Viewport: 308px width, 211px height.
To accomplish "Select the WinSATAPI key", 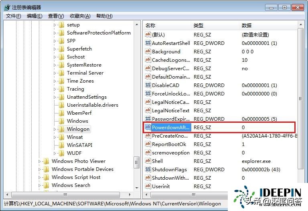I will (x=79, y=145).
